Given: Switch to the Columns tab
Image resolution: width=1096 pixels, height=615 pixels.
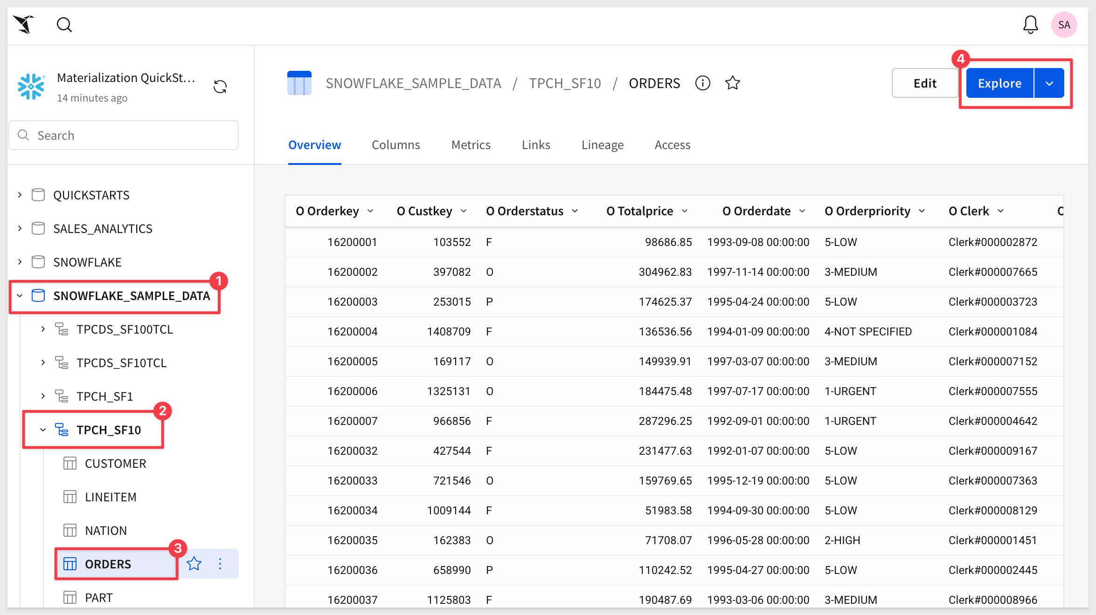Looking at the screenshot, I should tap(396, 145).
